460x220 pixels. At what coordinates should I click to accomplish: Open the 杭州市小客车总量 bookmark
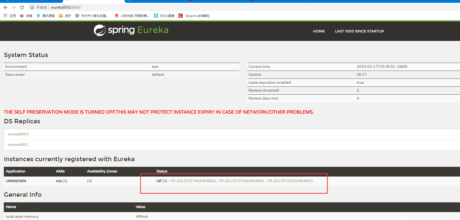(92, 16)
